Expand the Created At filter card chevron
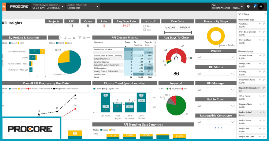269x141 pixels. (260, 24)
